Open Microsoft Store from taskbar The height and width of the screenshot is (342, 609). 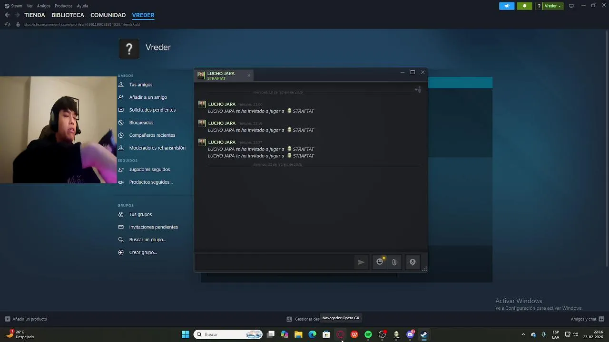pyautogui.click(x=326, y=335)
